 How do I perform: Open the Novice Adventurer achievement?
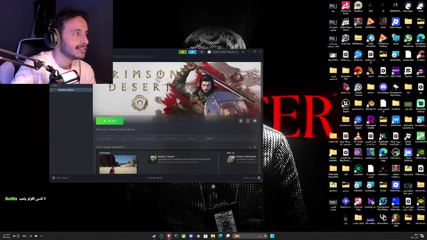coord(243,159)
